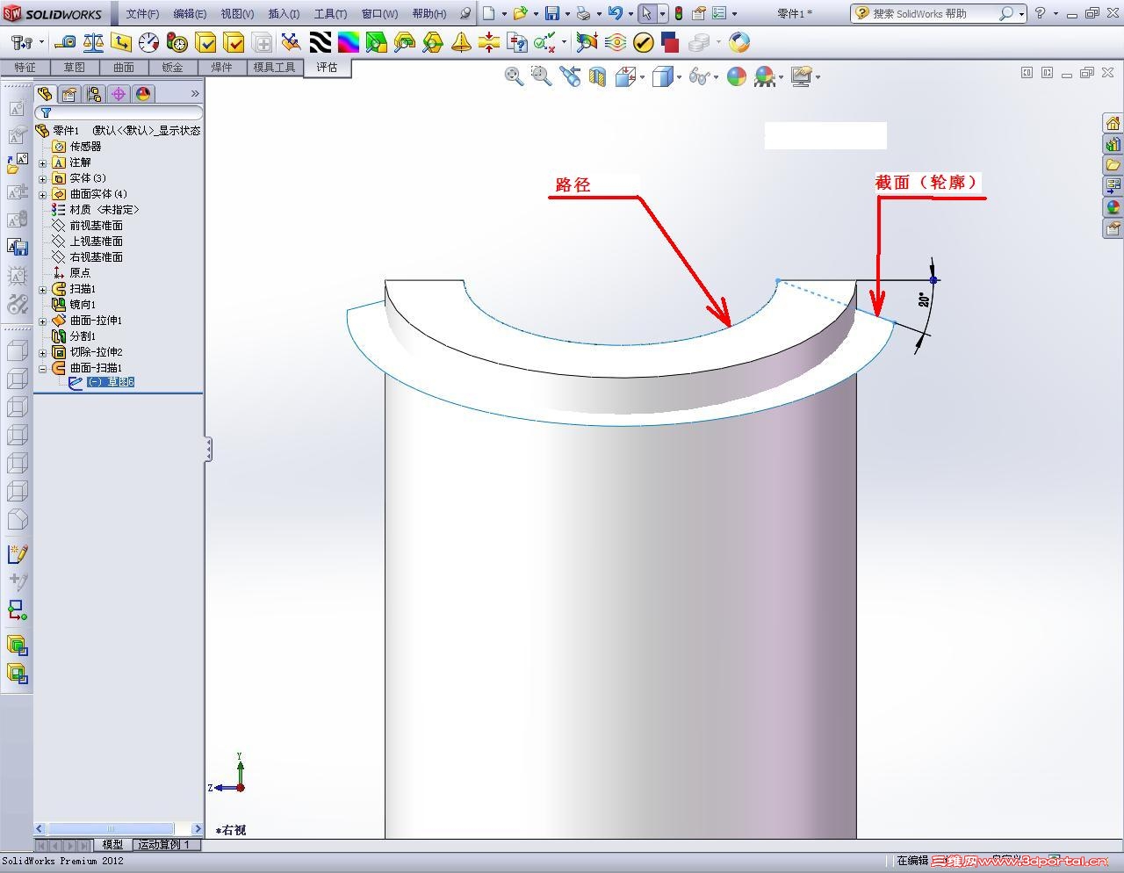Open the Edit Appearance color ball
1124x873 pixels.
click(x=736, y=76)
